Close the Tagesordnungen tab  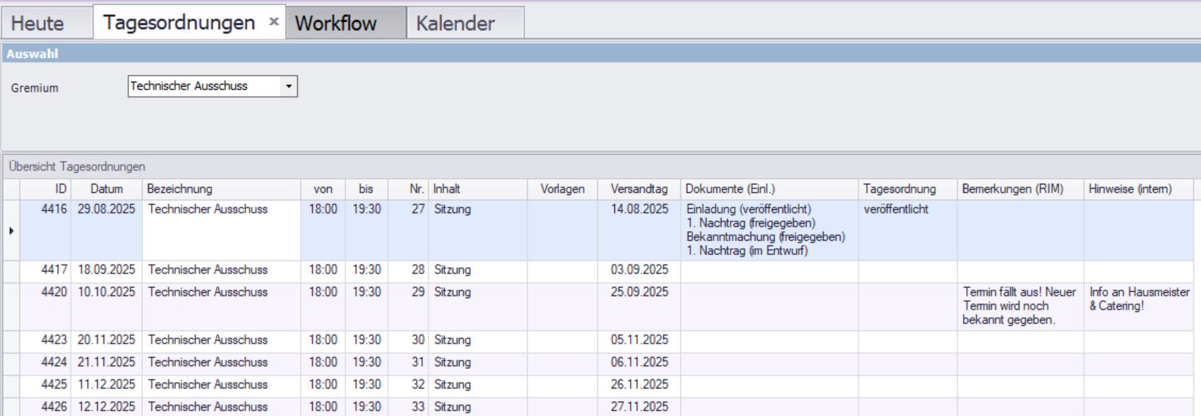click(274, 22)
